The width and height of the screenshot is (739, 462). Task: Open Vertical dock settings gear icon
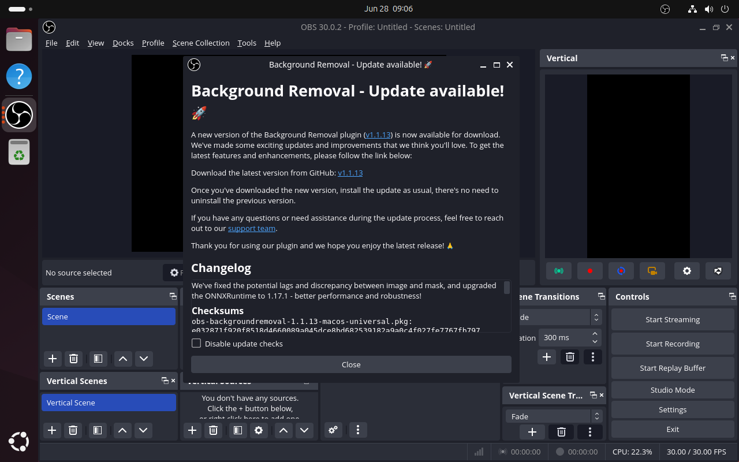tap(687, 271)
